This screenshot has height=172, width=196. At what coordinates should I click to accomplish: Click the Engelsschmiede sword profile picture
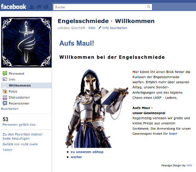pos(26,42)
